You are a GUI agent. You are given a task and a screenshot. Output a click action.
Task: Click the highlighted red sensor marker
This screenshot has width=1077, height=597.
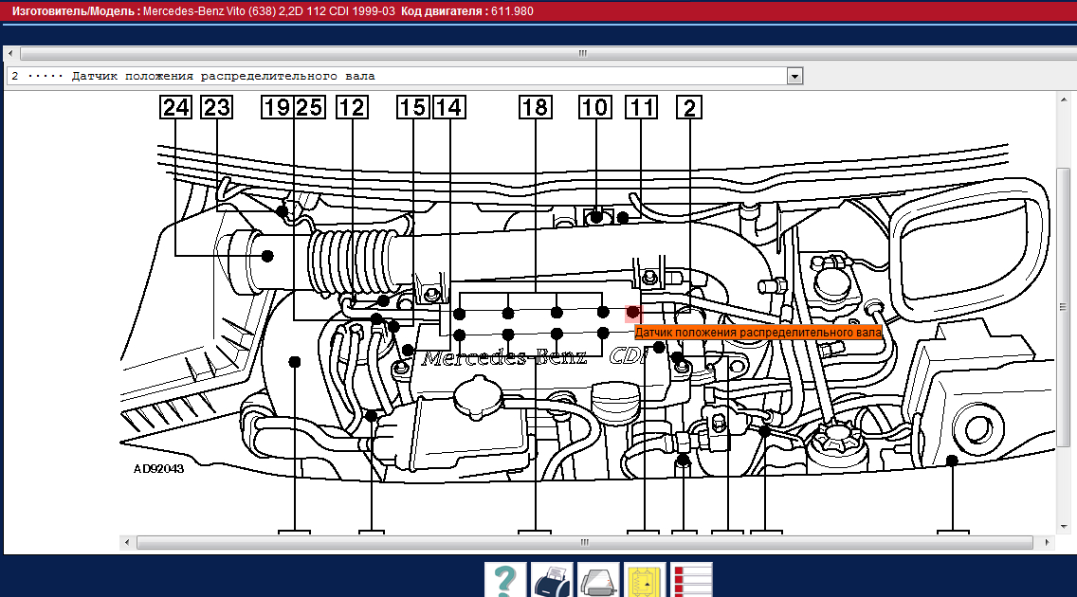[632, 312]
